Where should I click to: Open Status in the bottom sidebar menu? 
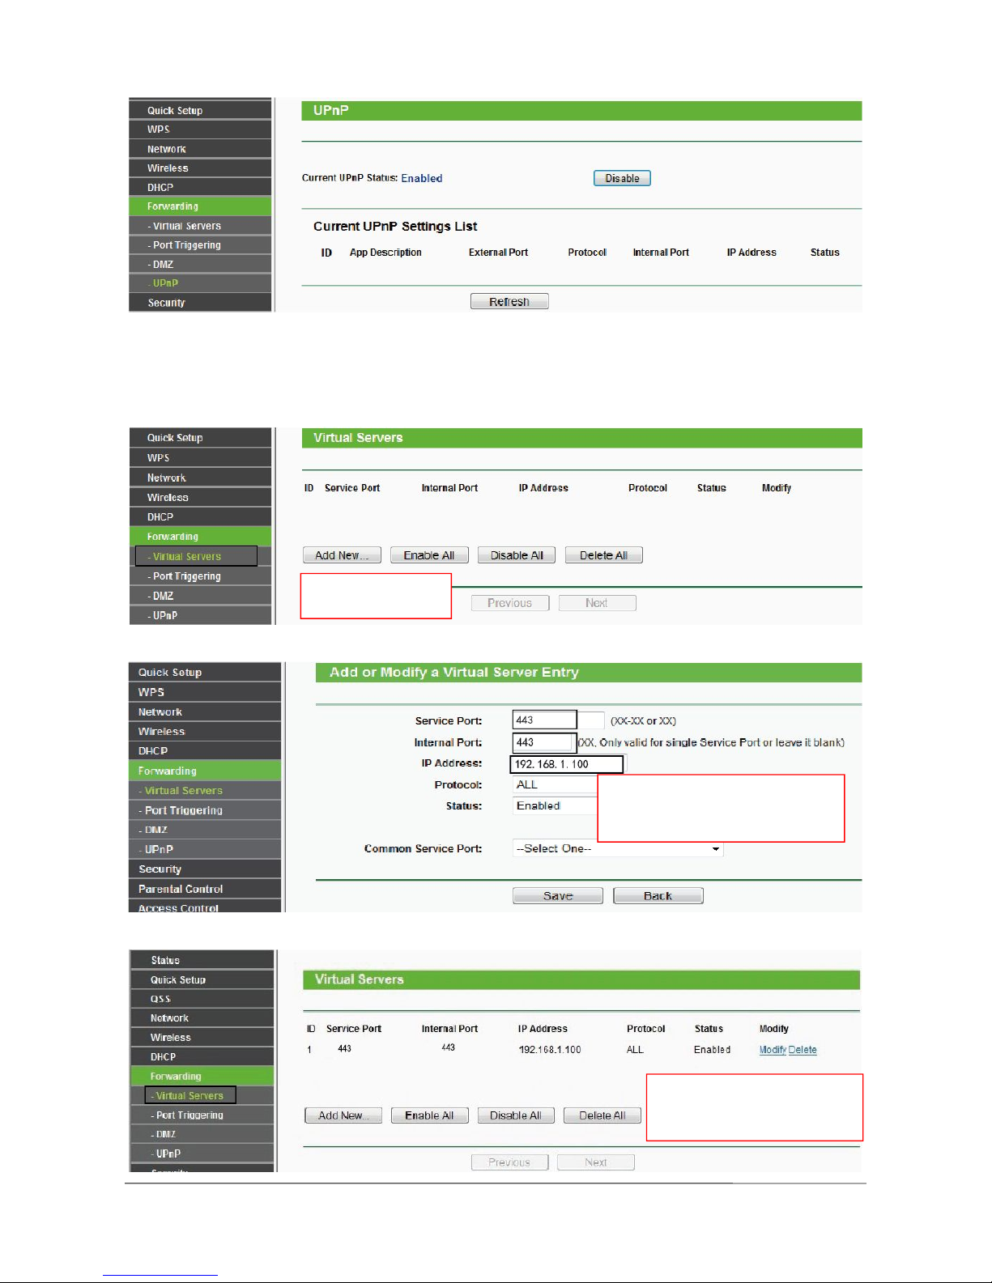coord(202,960)
